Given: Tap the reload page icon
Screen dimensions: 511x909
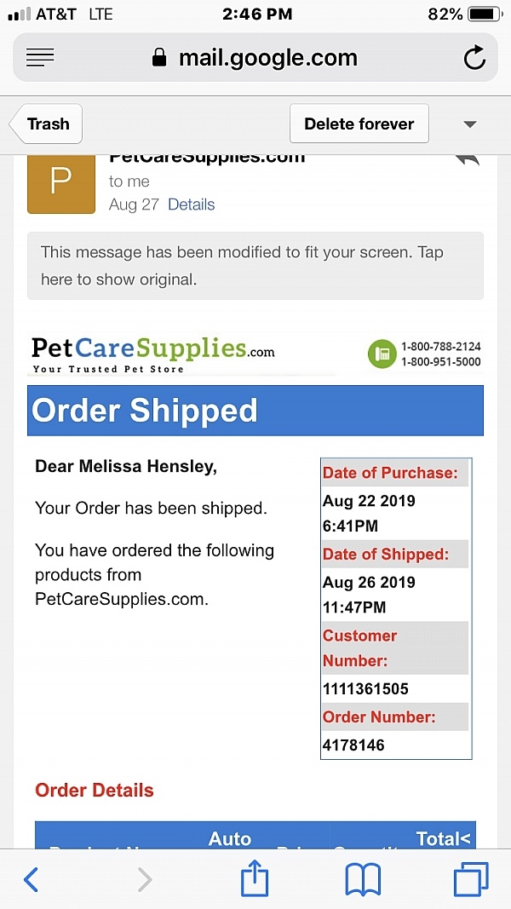Looking at the screenshot, I should click(x=474, y=58).
